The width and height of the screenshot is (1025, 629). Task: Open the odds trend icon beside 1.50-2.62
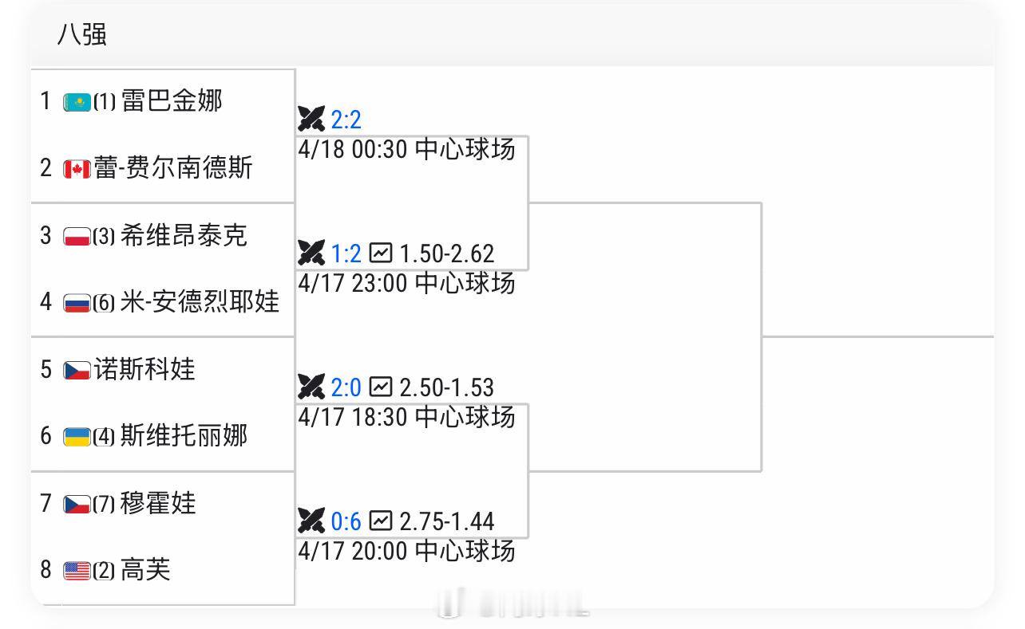point(381,254)
